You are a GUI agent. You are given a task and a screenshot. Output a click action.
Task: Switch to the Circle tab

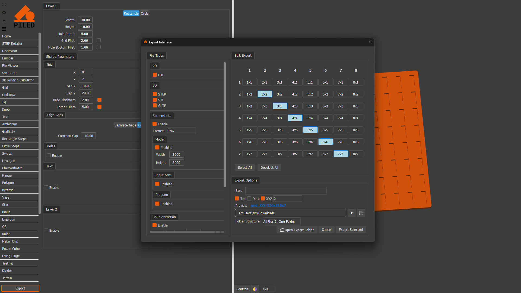click(x=145, y=13)
